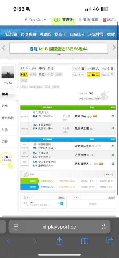Viewport: 119px width, 258px height.
Task: Open the K Yoy Out profile thumbnail
Action: 8,72
